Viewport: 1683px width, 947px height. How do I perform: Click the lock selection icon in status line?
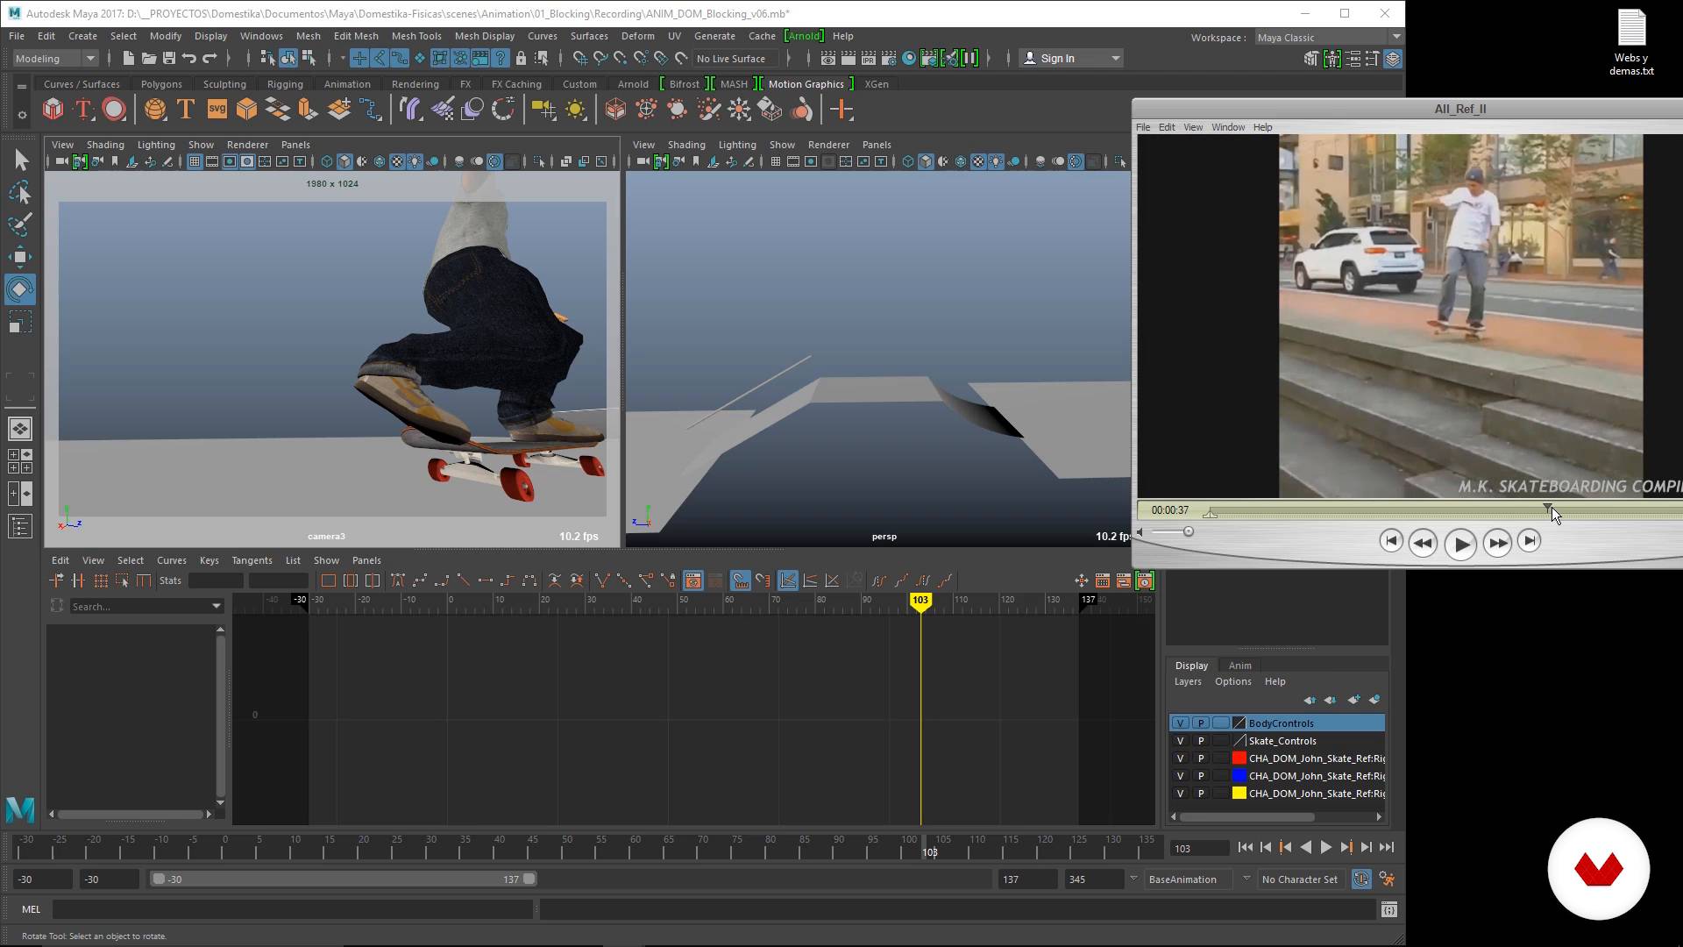pos(521,59)
